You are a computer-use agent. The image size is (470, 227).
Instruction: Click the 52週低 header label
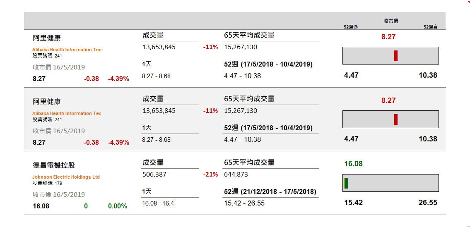tap(350, 27)
